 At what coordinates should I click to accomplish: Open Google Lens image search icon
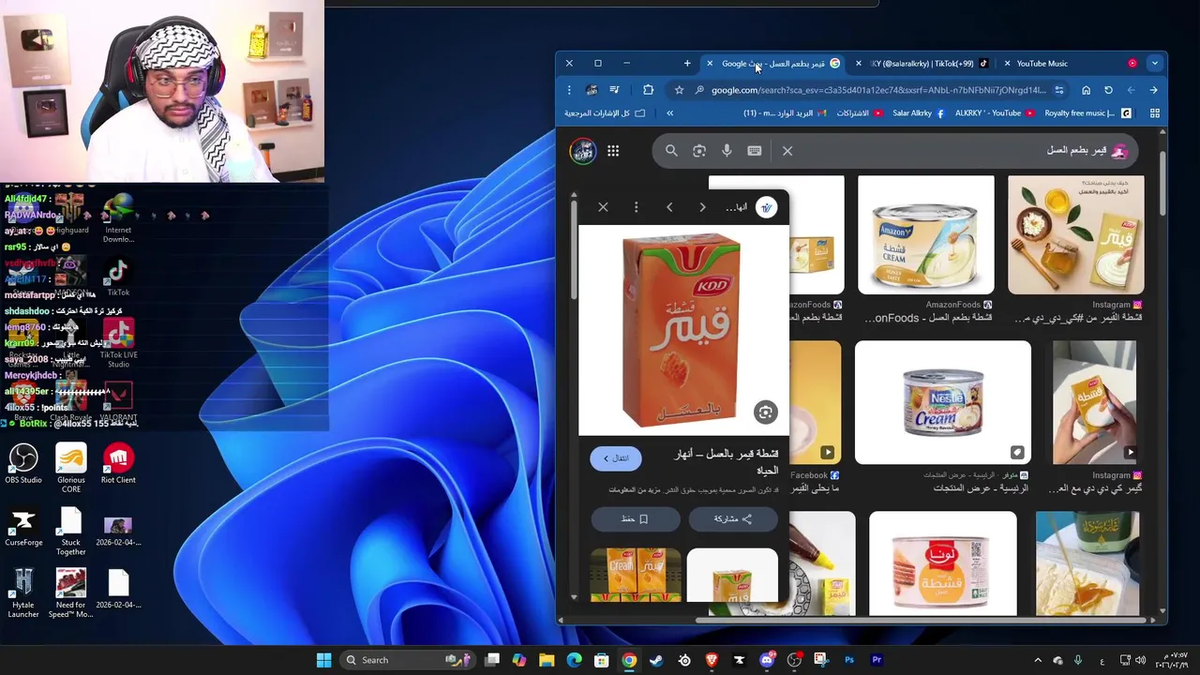click(699, 150)
